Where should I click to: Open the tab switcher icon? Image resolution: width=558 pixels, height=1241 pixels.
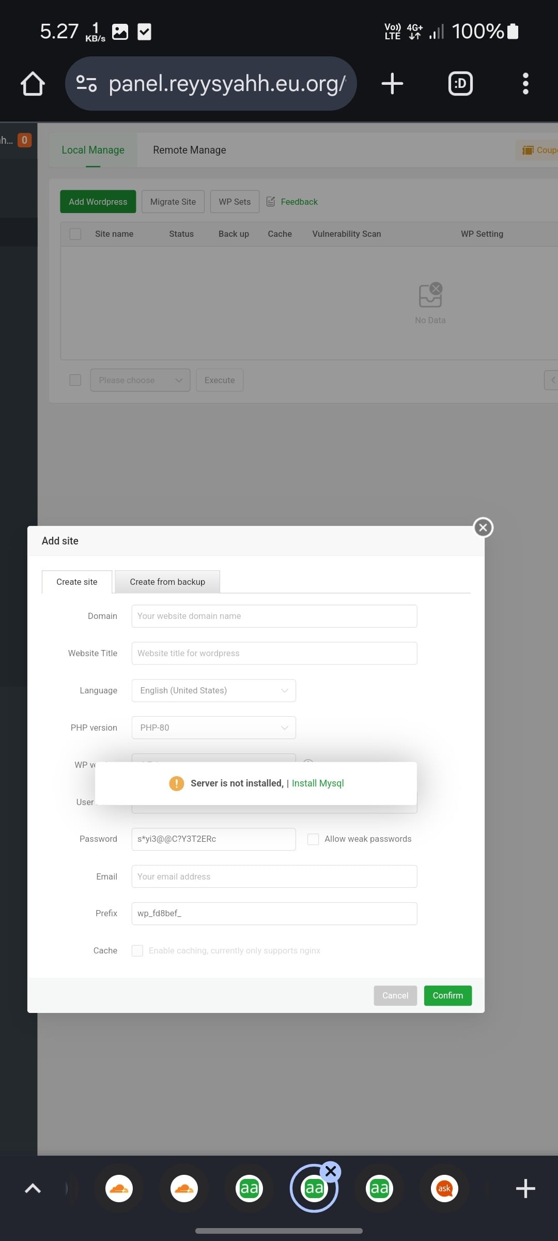coord(460,84)
